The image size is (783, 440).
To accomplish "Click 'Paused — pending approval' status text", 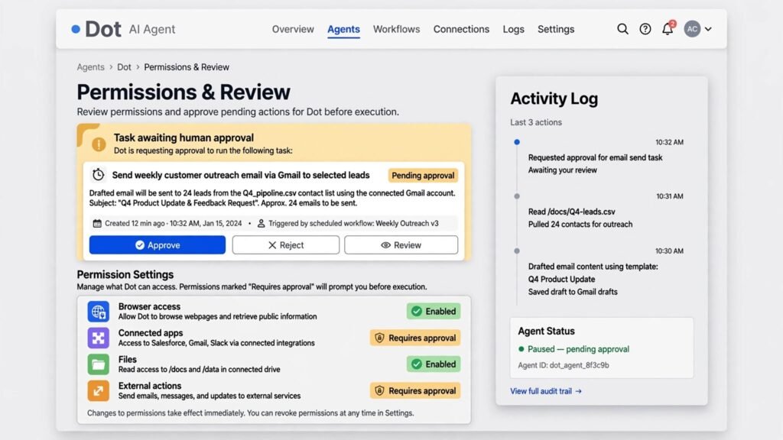I will pos(578,349).
